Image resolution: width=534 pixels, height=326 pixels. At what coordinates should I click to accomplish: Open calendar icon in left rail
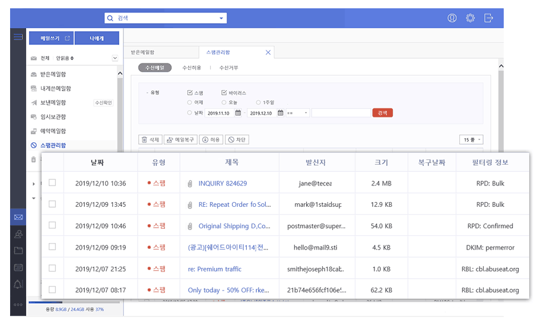18,267
